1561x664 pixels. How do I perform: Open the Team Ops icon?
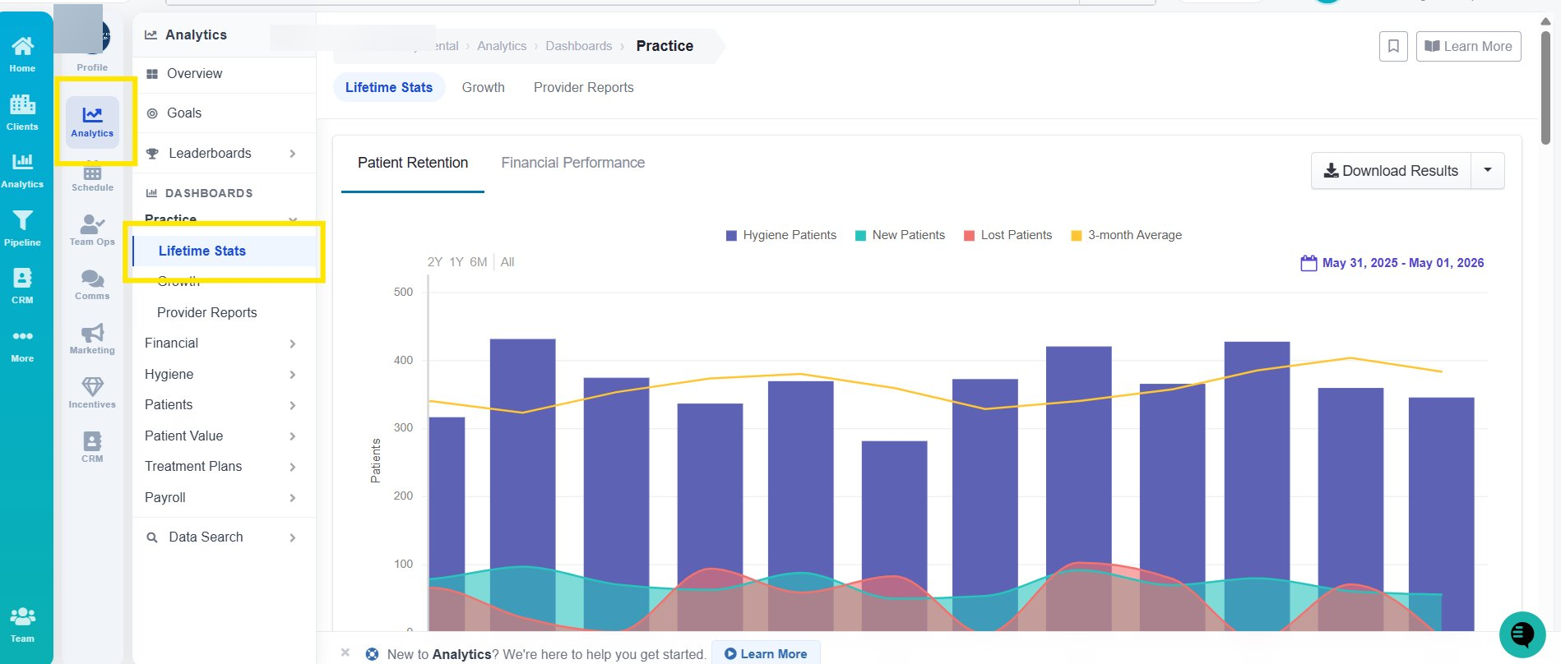pyautogui.click(x=92, y=224)
